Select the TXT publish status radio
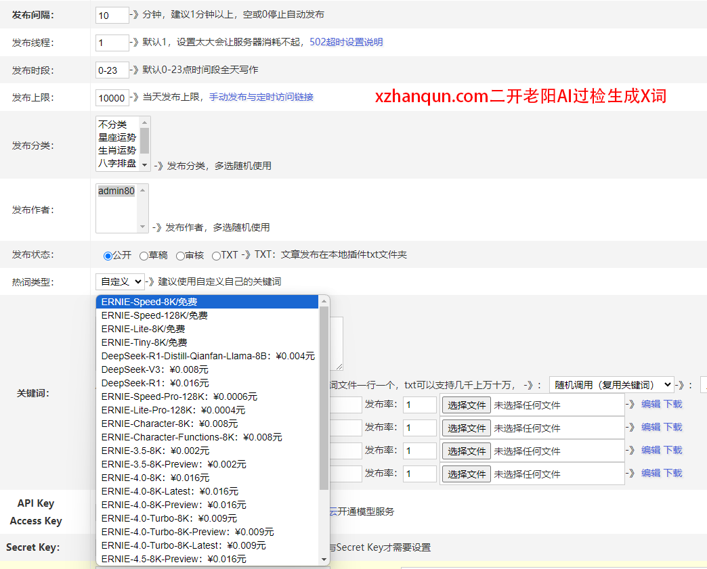 click(x=216, y=256)
